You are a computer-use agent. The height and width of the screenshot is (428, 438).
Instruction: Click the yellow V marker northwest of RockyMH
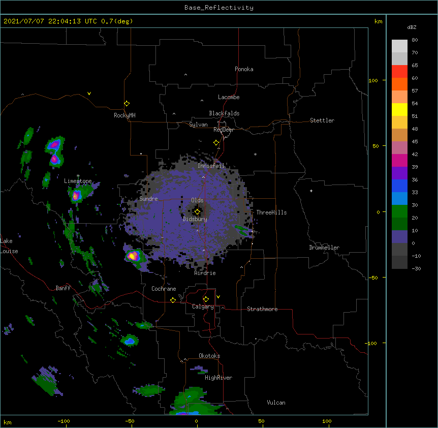coord(89,94)
